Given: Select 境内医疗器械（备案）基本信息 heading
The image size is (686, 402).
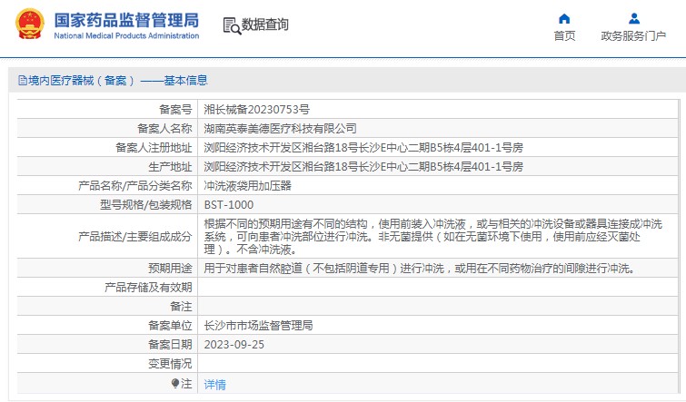Looking at the screenshot, I should 118,81.
